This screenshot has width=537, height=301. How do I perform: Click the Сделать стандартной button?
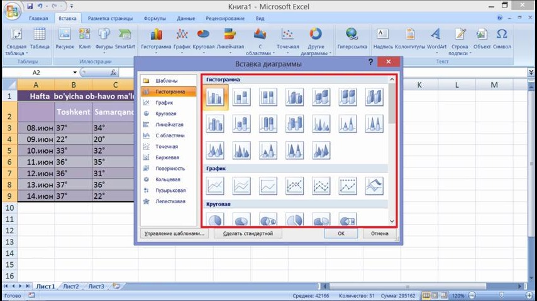tap(248, 233)
